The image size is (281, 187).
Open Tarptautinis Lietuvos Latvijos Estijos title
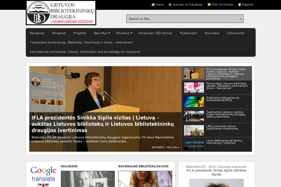[x=226, y=115]
